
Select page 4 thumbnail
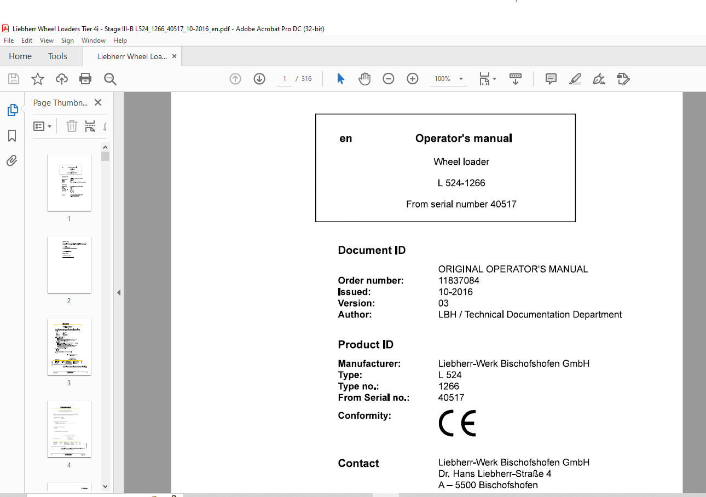click(x=69, y=429)
